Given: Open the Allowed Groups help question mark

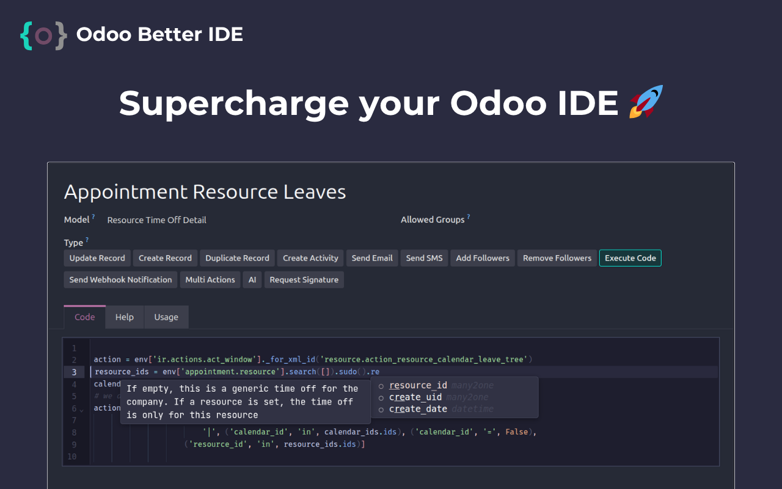Looking at the screenshot, I should [469, 217].
